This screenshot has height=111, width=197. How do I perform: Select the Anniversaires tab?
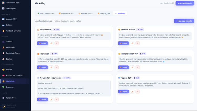pos(85,13)
